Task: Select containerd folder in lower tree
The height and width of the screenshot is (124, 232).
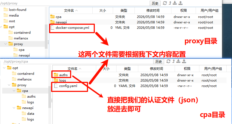Action: 26,74
